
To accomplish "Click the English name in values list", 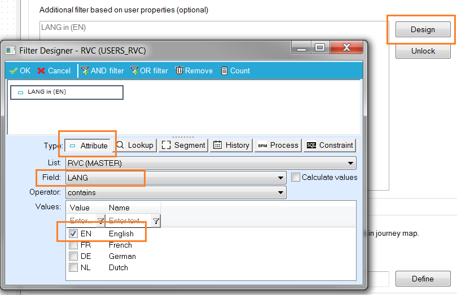I will pyautogui.click(x=121, y=234).
